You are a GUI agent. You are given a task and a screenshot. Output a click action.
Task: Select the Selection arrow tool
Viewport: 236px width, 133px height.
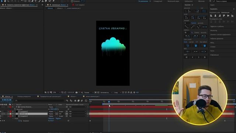tap(2, 1)
